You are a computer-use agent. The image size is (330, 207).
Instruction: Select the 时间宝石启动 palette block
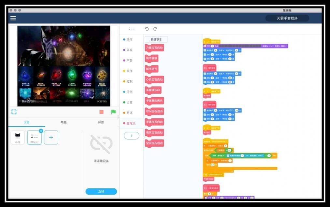(x=154, y=112)
